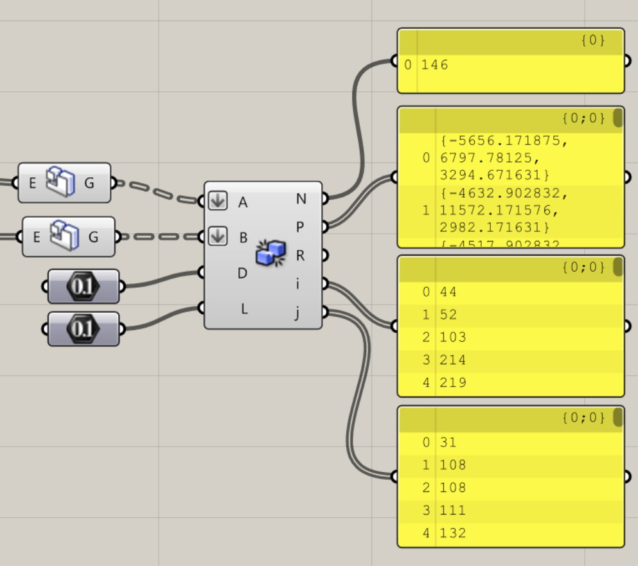Select the panel displaying value 146

point(511,66)
